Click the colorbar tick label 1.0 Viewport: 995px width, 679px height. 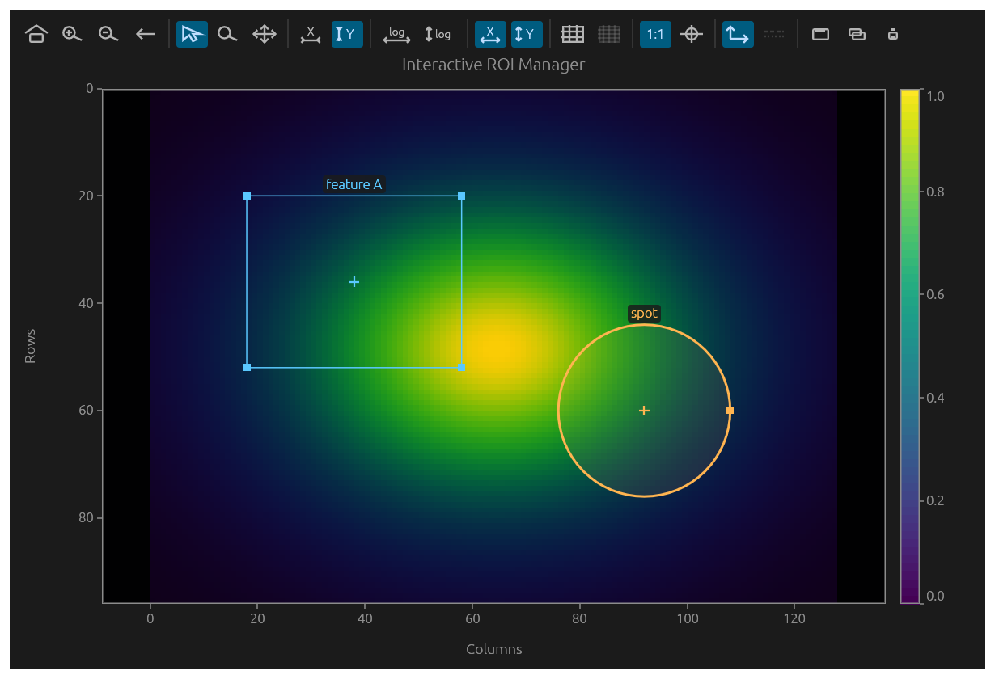pyautogui.click(x=936, y=95)
